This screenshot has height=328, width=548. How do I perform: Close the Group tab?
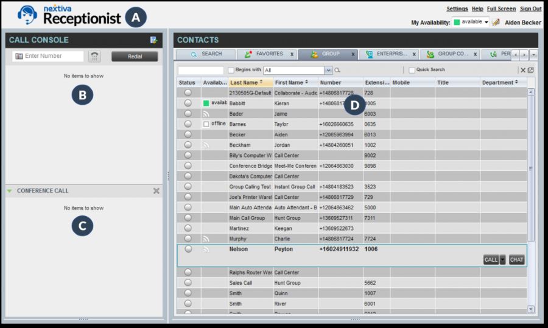[x=353, y=54]
